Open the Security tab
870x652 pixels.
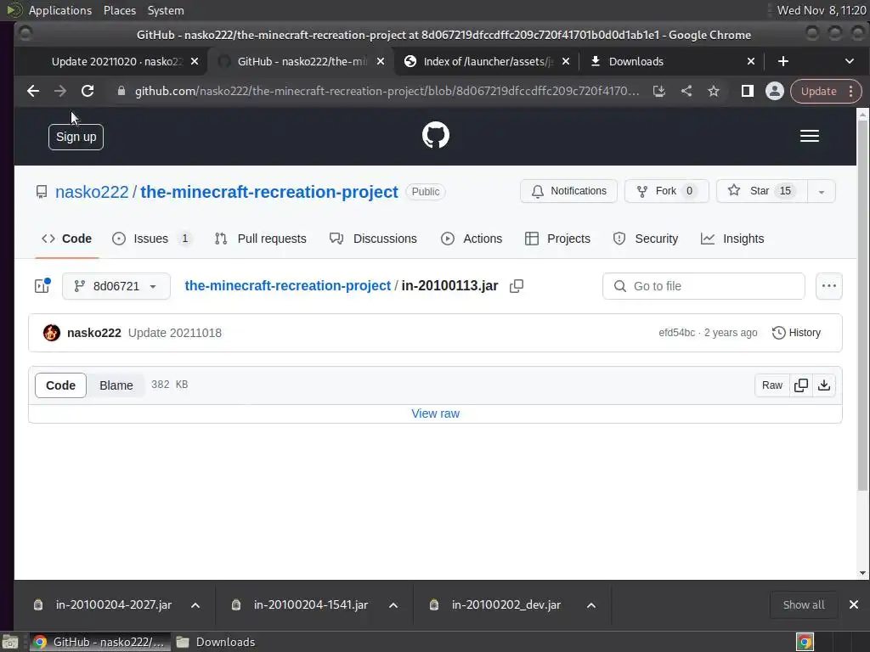click(x=646, y=239)
